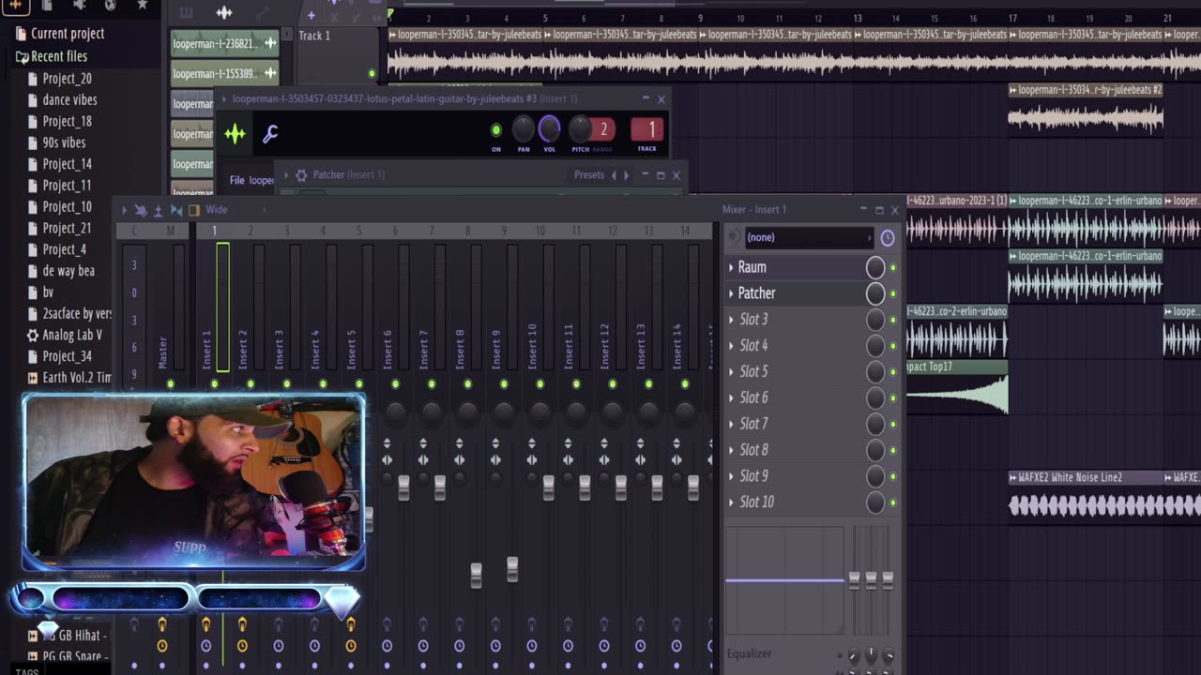1201x675 pixels.
Task: Click the latency clock icon in Mixer Insert 1
Action: (888, 238)
